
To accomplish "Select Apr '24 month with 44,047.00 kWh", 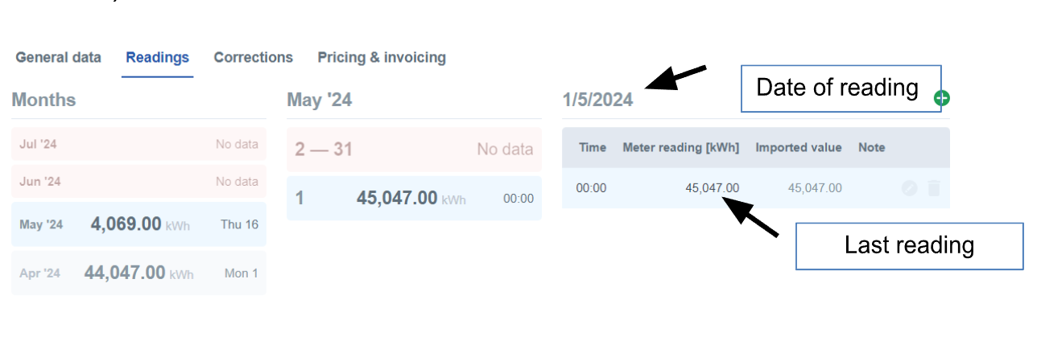I will [x=138, y=273].
